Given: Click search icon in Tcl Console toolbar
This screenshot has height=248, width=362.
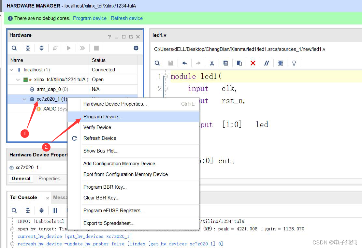Looking at the screenshot, I should (x=14, y=210).
